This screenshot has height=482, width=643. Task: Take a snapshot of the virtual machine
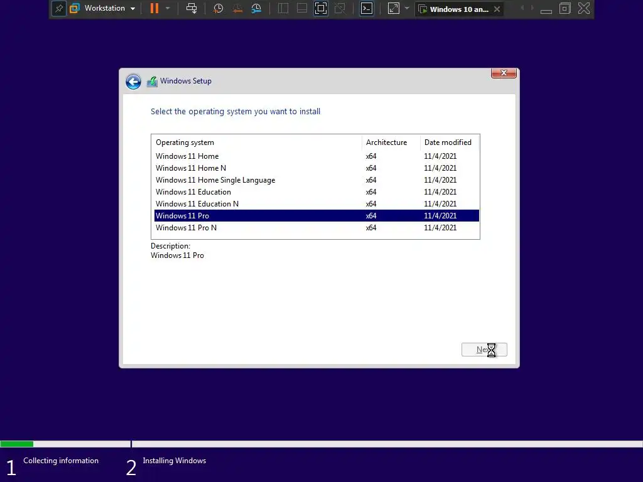[218, 8]
